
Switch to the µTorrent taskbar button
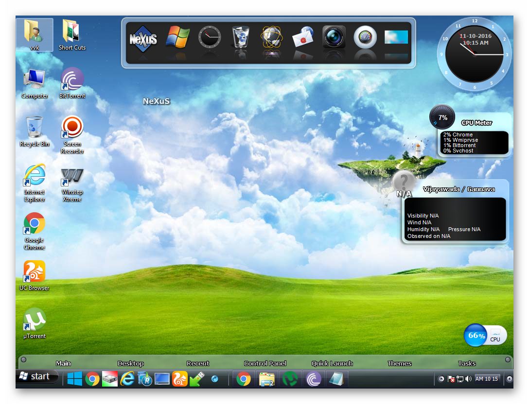point(290,379)
